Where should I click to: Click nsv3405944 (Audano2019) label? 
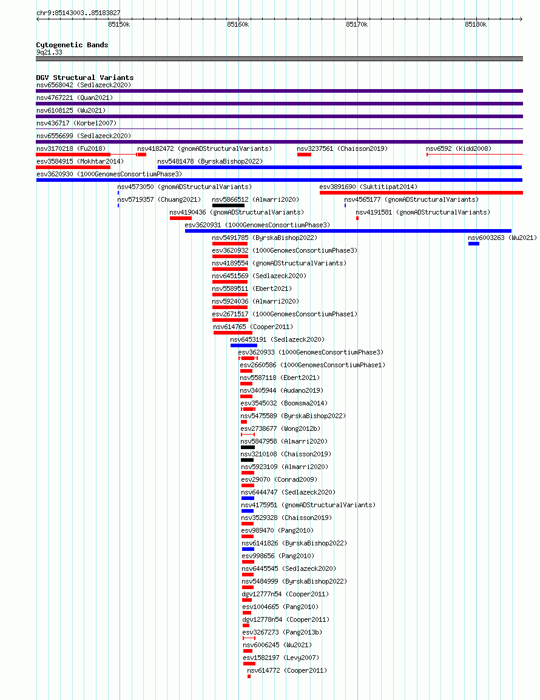(x=282, y=391)
